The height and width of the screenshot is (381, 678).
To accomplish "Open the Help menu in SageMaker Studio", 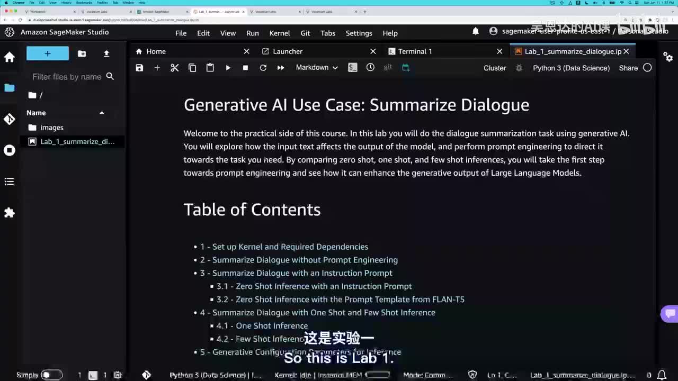I will tap(390, 33).
